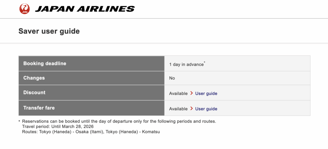
Task: Select the Discount row header
Action: point(34,93)
